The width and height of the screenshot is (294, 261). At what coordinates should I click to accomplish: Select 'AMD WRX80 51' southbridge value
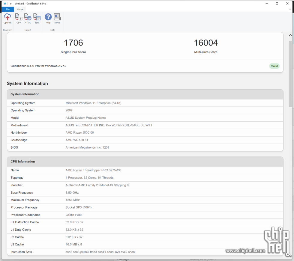point(77,140)
